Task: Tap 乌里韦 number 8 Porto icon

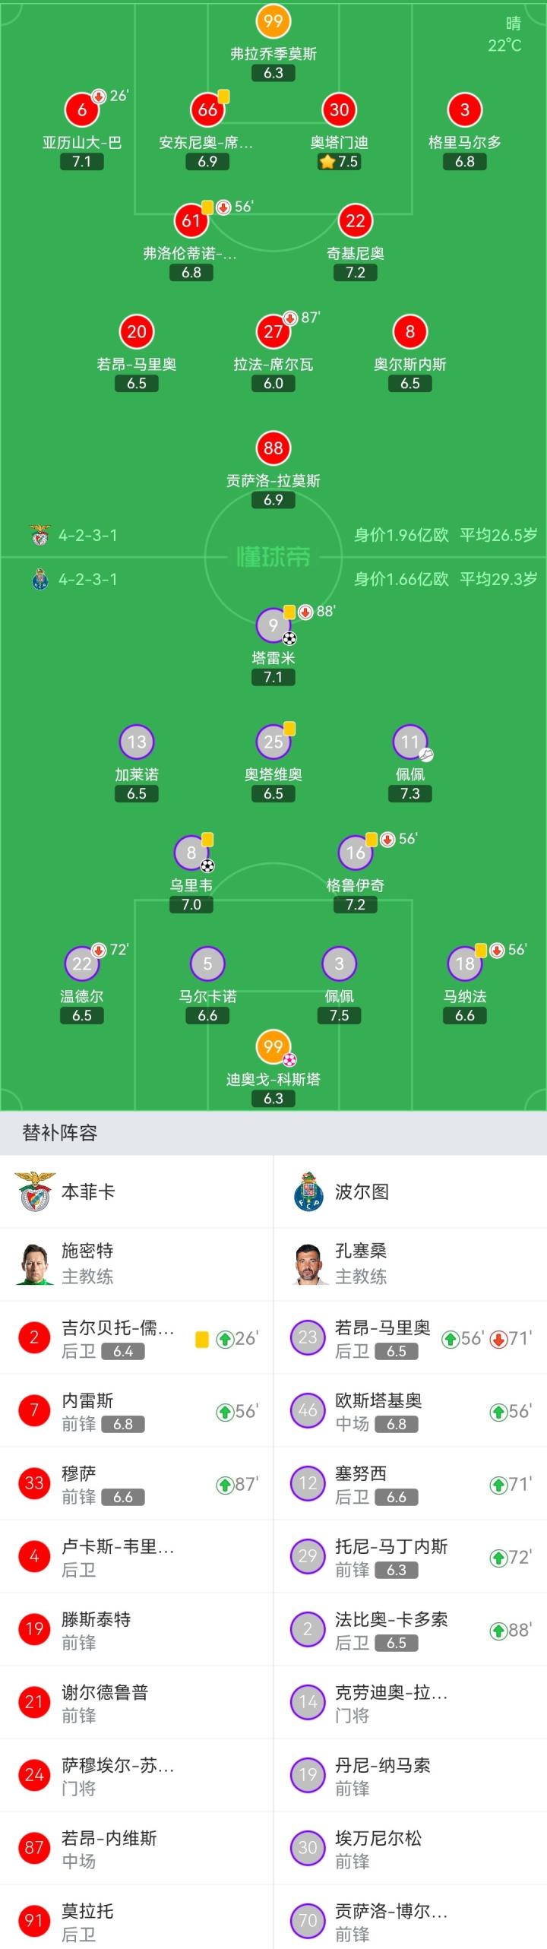Action: (x=191, y=853)
